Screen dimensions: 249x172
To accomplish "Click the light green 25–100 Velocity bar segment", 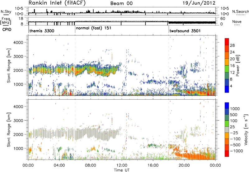I will [x=227, y=124].
